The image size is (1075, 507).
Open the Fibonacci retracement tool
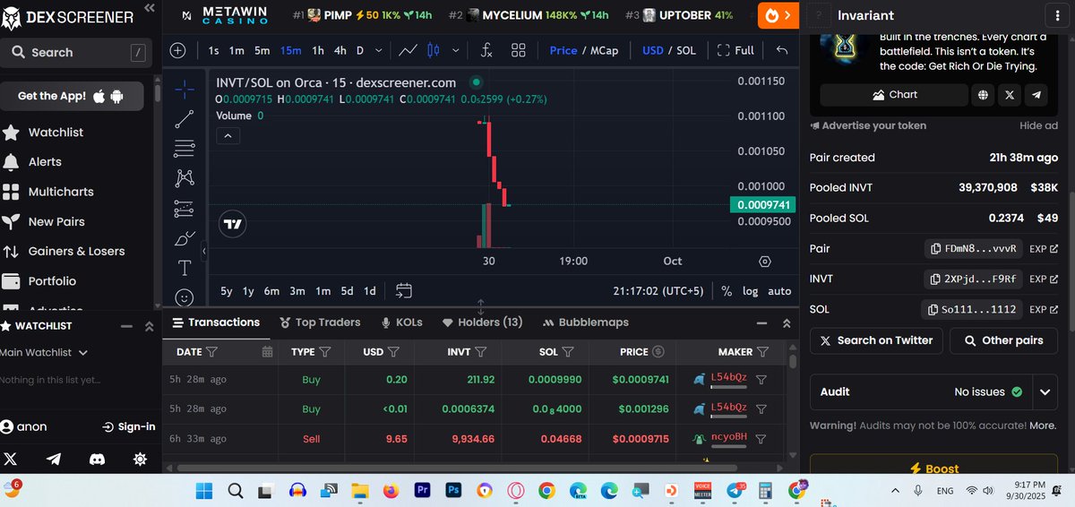point(185,148)
